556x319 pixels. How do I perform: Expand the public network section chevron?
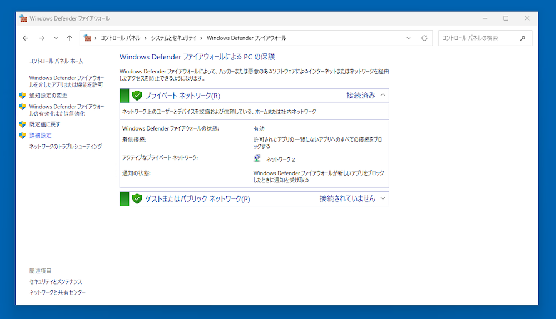tap(383, 198)
